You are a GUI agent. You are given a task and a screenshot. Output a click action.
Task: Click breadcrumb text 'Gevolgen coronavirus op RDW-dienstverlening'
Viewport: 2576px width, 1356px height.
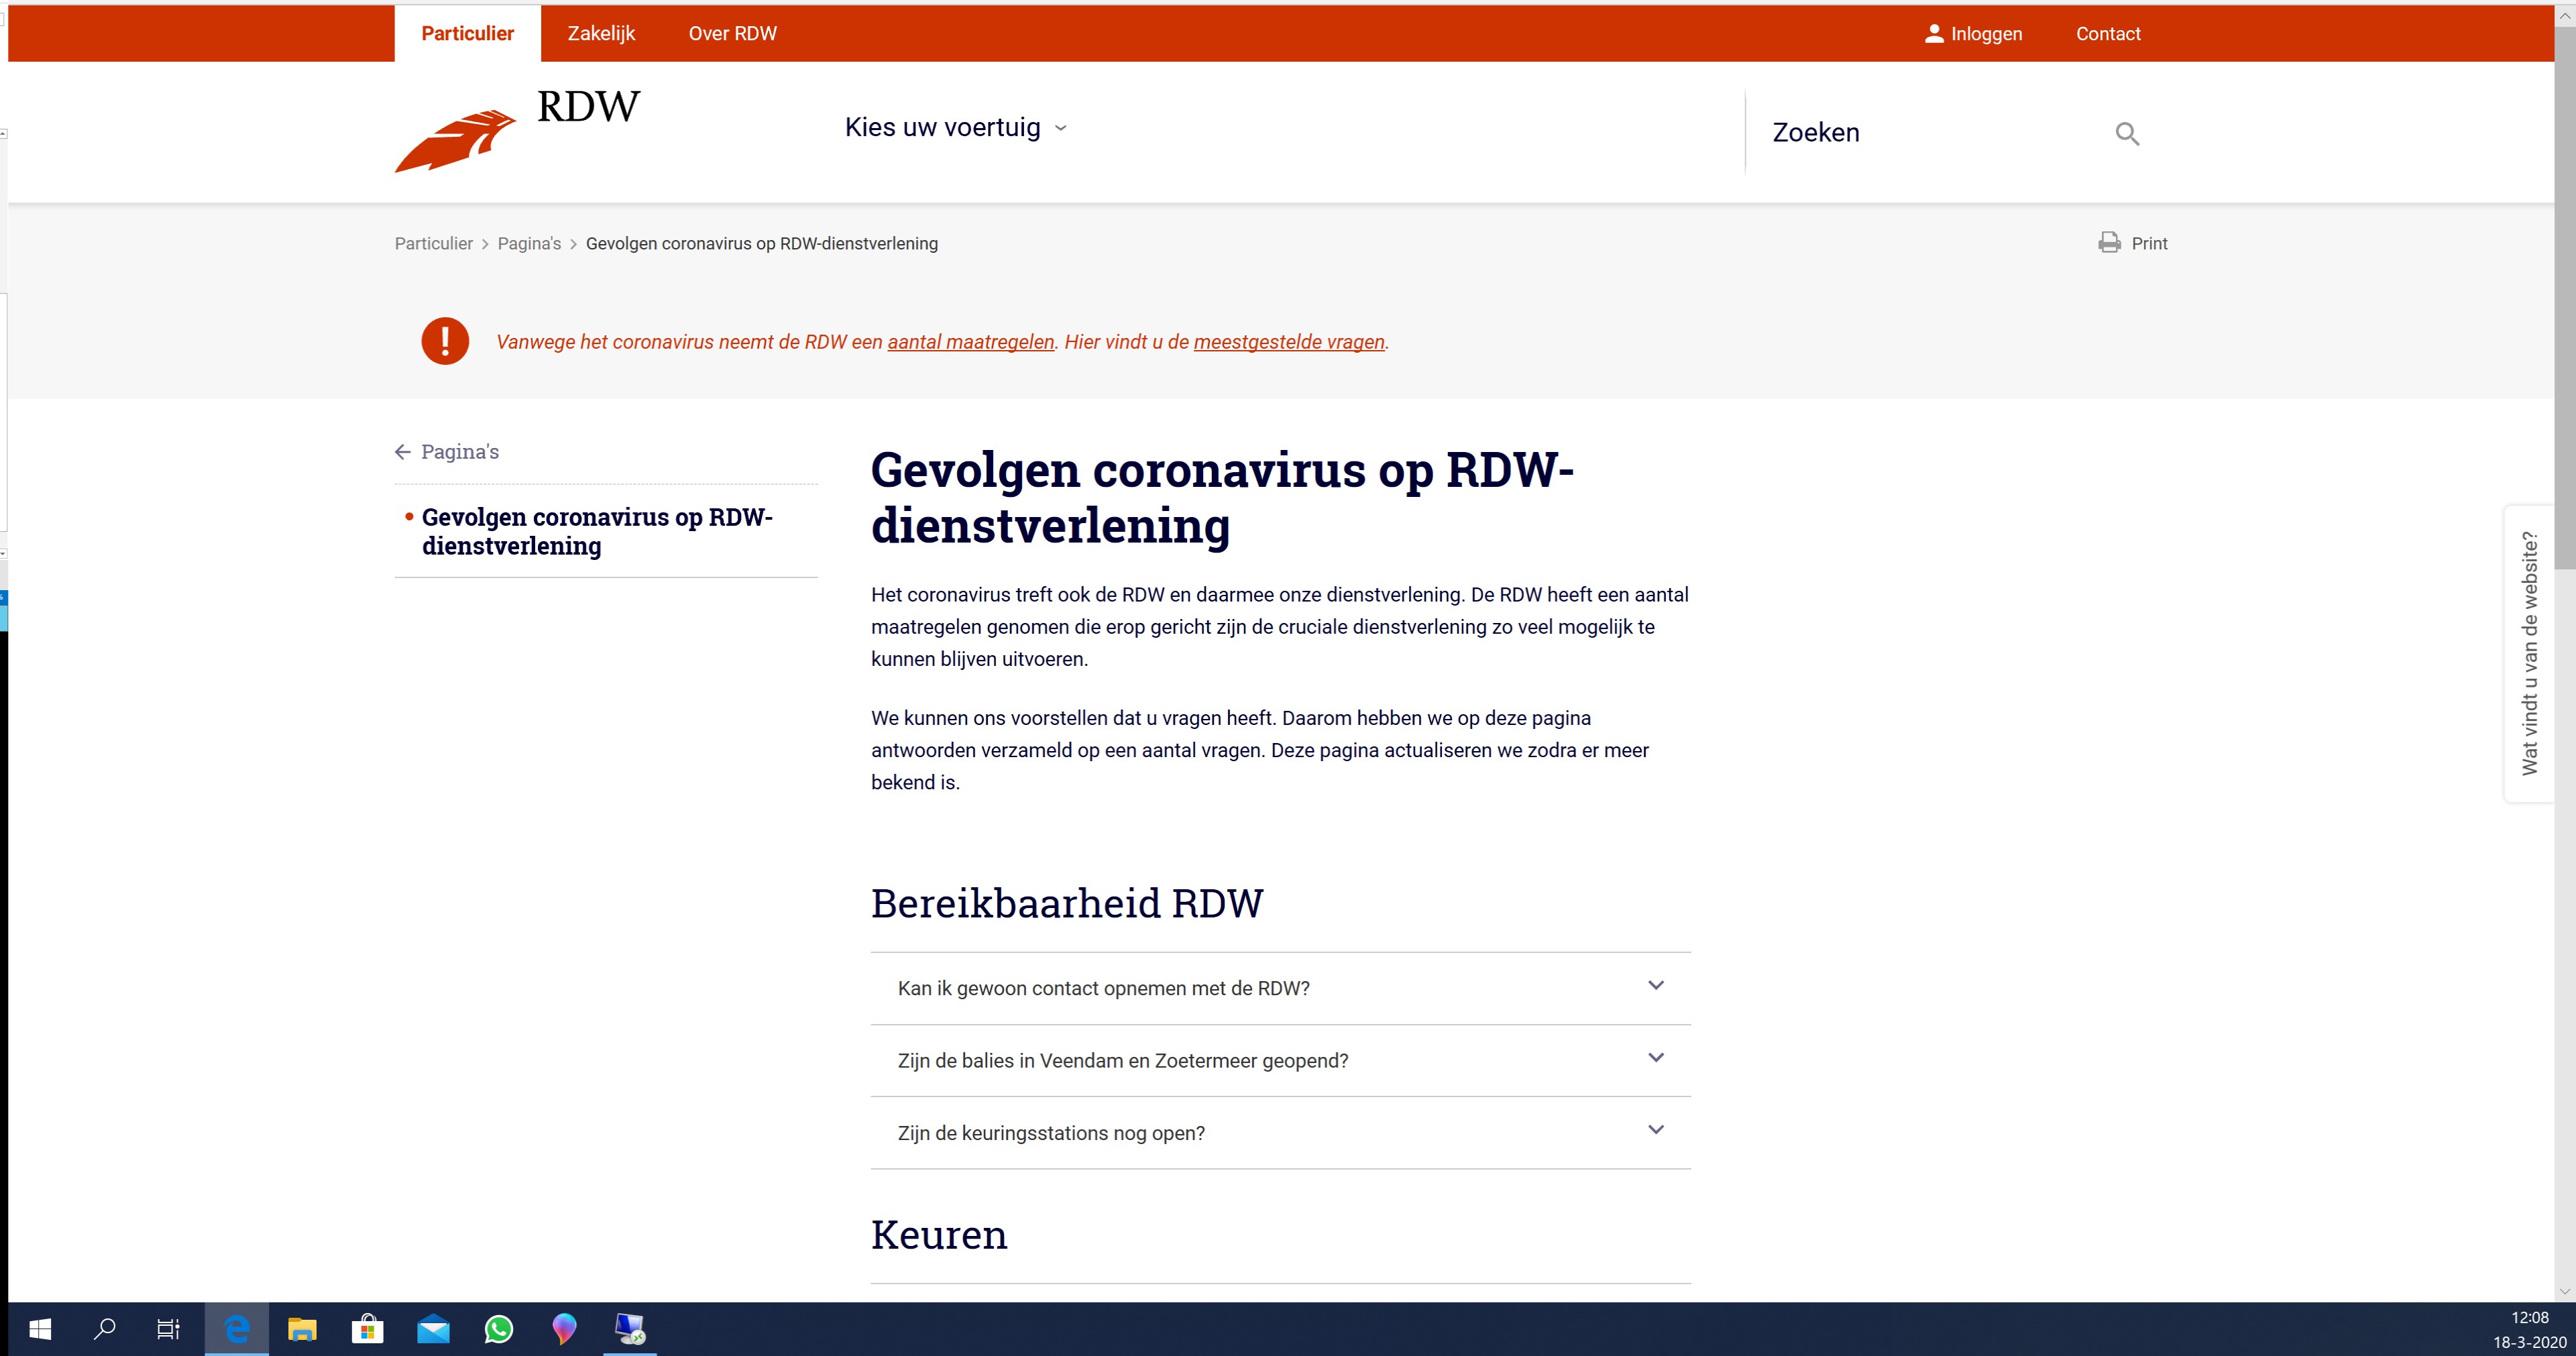tap(761, 243)
